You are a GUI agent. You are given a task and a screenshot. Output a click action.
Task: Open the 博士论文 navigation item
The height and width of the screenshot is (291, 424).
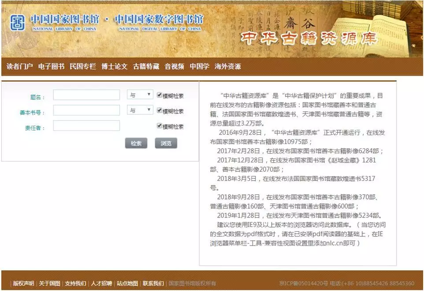click(114, 66)
